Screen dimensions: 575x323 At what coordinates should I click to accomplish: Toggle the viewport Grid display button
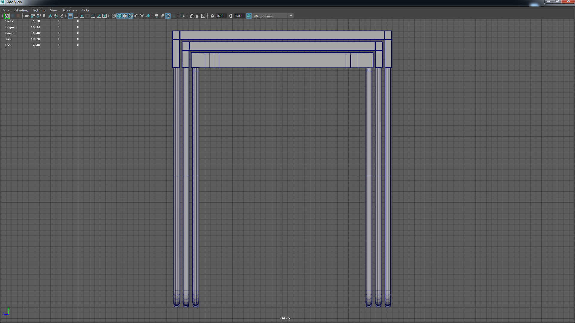(x=70, y=16)
